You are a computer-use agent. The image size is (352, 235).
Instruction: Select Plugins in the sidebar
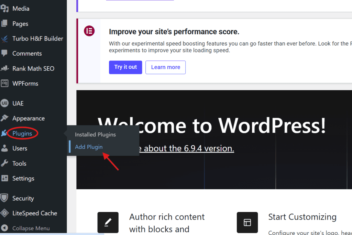click(22, 134)
